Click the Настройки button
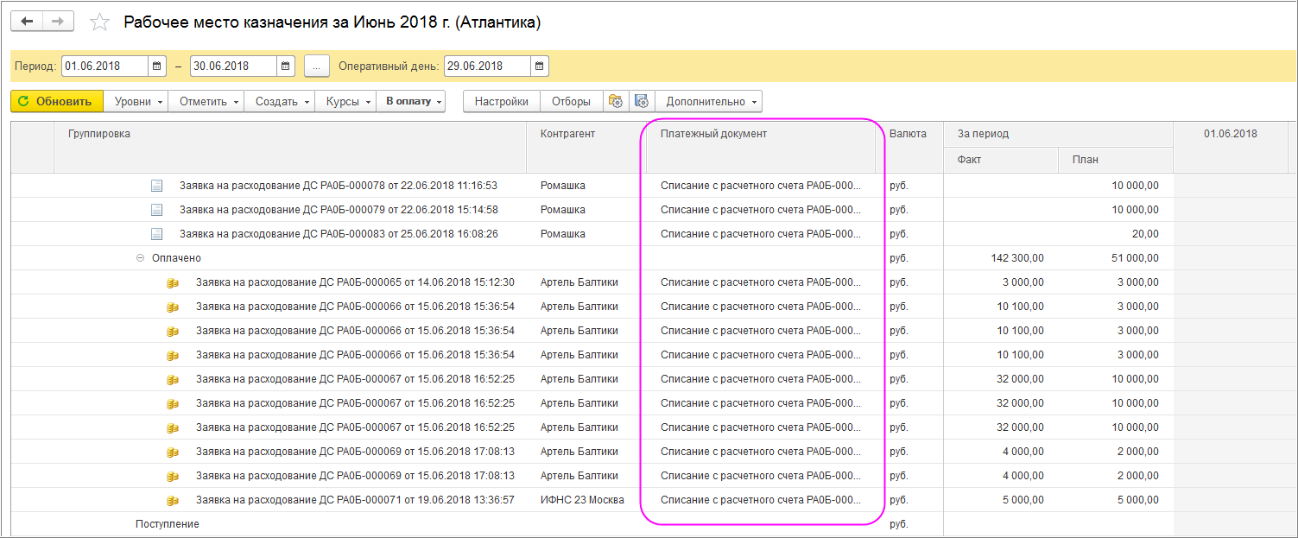 (502, 101)
